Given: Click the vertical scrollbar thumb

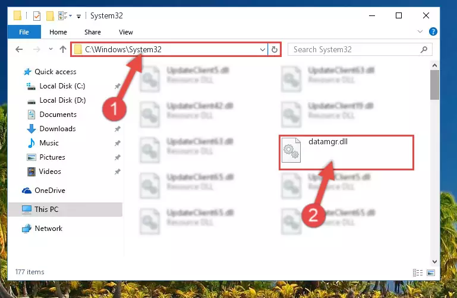Looking at the screenshot, I should 434,85.
